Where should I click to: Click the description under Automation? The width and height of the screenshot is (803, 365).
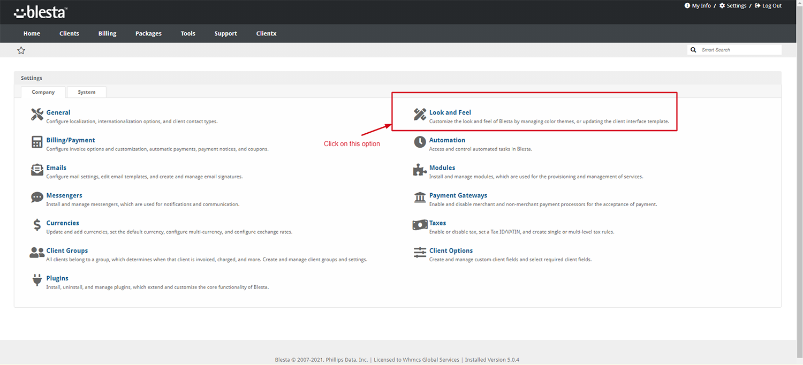coord(481,149)
